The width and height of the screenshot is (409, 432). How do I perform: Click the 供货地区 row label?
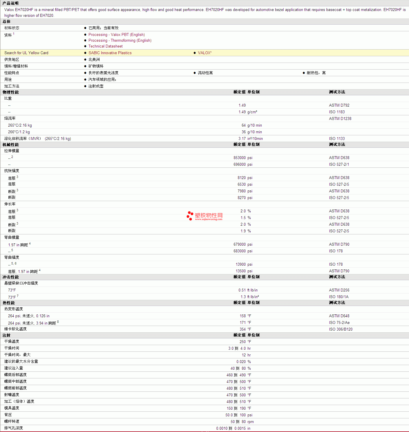(12, 59)
